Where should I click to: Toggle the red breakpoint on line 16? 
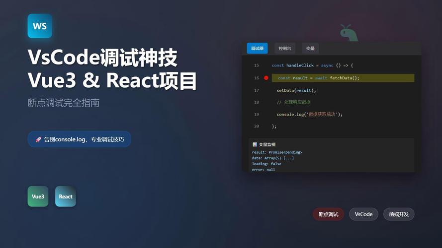tap(266, 78)
